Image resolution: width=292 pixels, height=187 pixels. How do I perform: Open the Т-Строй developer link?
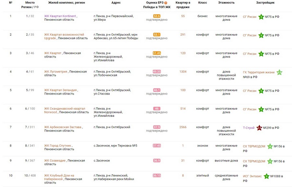click(249, 128)
